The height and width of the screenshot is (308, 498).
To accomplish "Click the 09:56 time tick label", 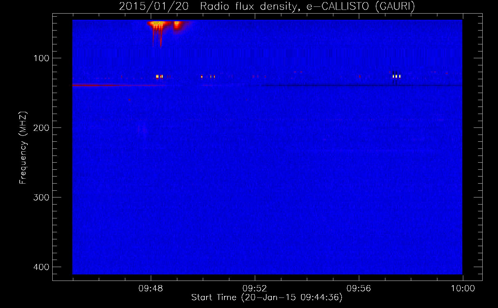I will [359, 289].
